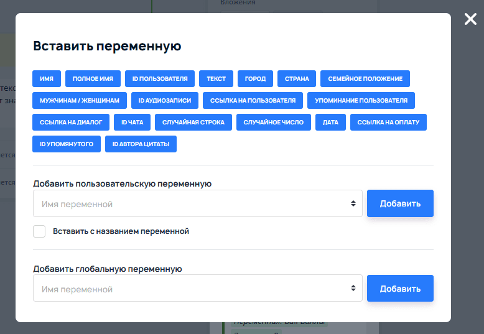Insert the ПОЛНОЕ ИМЯ variable

(93, 79)
